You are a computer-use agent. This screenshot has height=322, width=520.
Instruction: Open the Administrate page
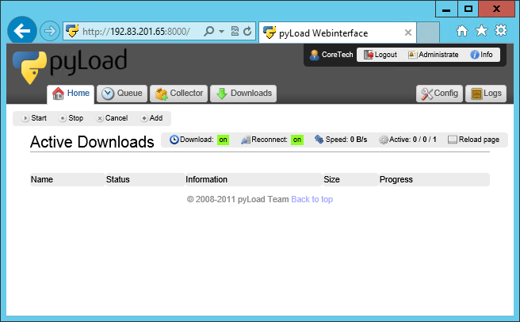coord(433,55)
